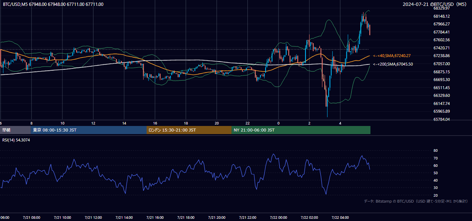This screenshot has width=472, height=221.
Task: Click the RSI(14) 54.3074 indicator label
Action: [x=16, y=140]
